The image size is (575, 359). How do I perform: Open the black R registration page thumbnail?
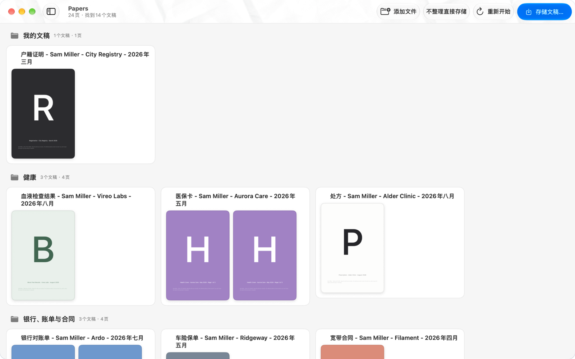(x=43, y=114)
